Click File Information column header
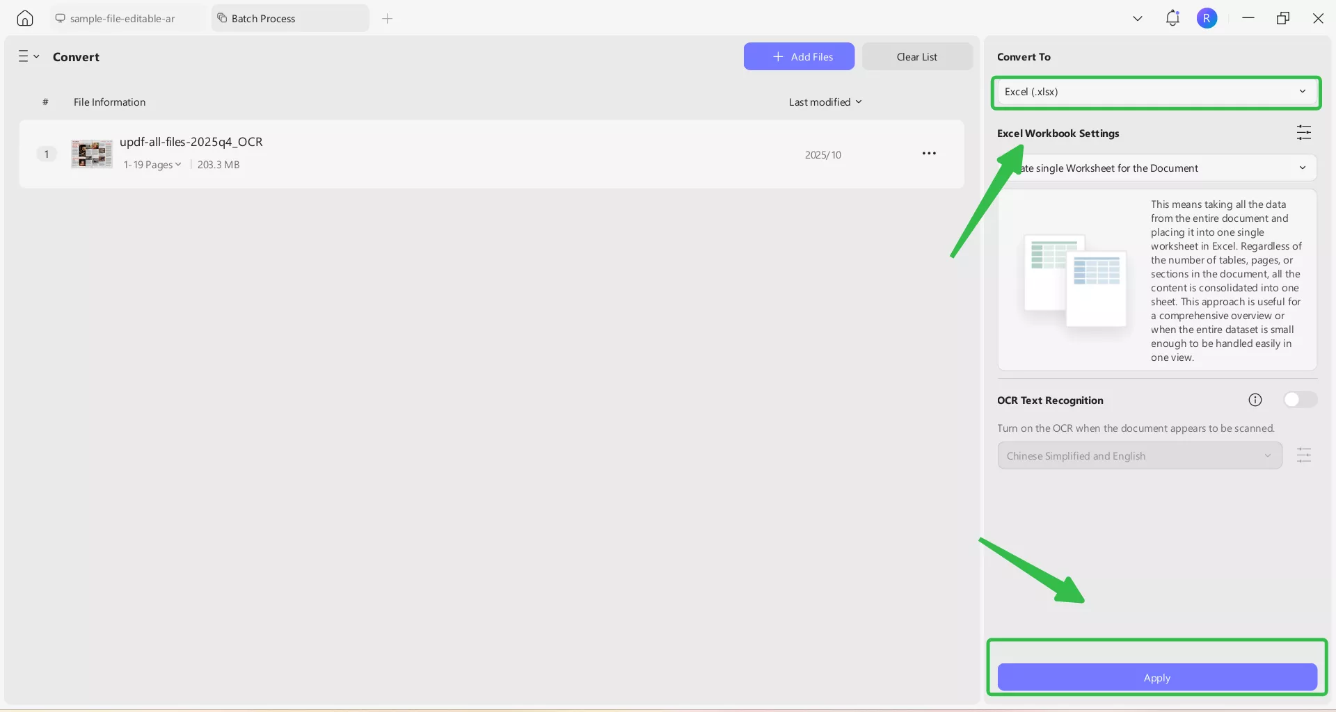Image resolution: width=1336 pixels, height=712 pixels. [x=110, y=102]
